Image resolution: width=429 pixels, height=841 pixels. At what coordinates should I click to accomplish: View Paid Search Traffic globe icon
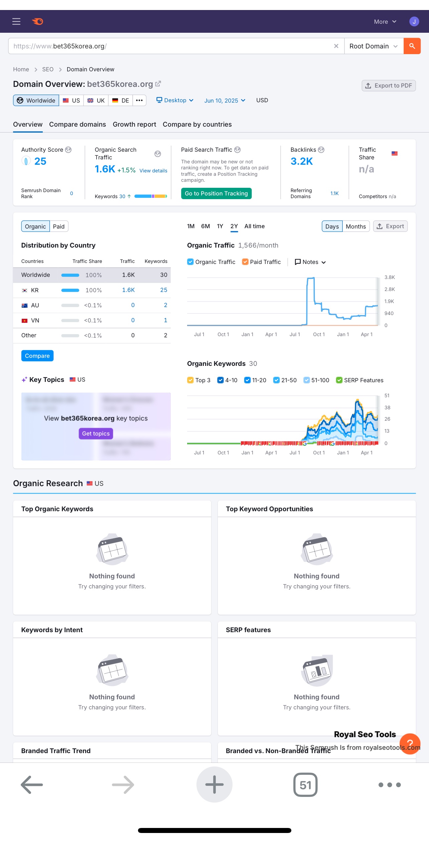pos(237,150)
